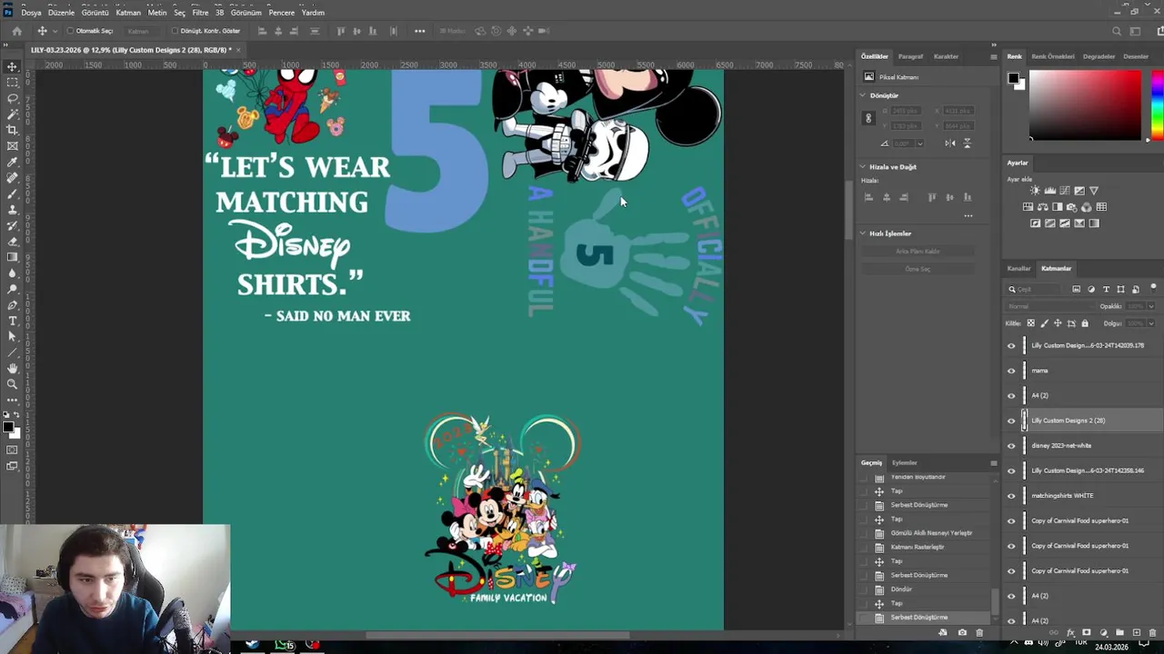Click the Özne Seç button

coord(918,269)
